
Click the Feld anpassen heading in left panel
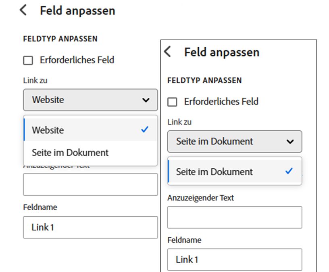point(78,11)
